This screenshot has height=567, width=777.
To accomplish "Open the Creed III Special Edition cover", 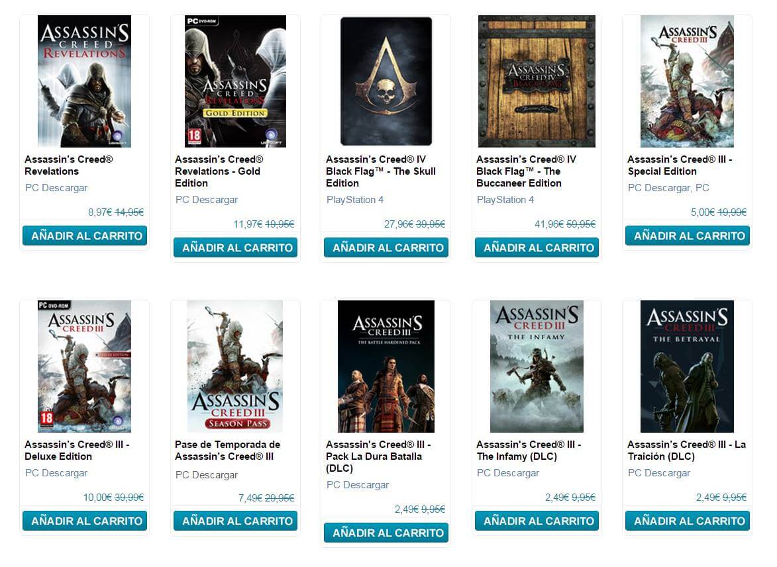I will tap(687, 81).
